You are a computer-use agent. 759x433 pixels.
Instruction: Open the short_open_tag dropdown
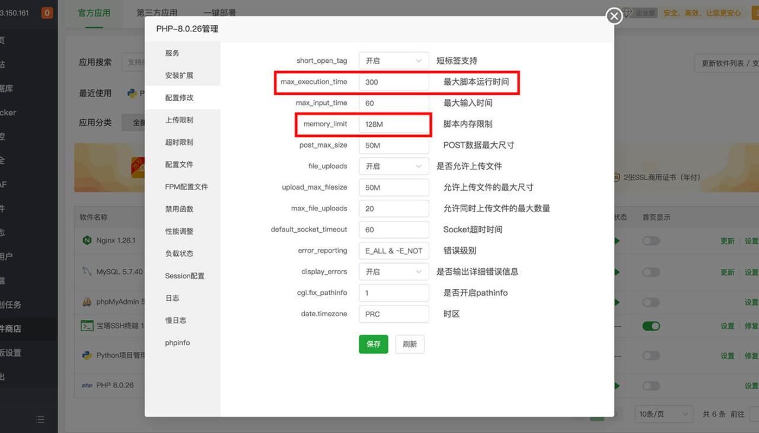[393, 60]
